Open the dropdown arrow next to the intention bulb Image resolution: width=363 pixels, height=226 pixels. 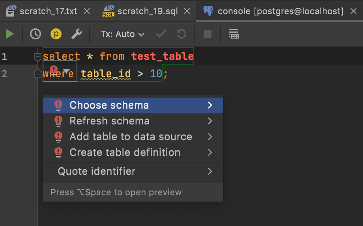click(x=66, y=71)
